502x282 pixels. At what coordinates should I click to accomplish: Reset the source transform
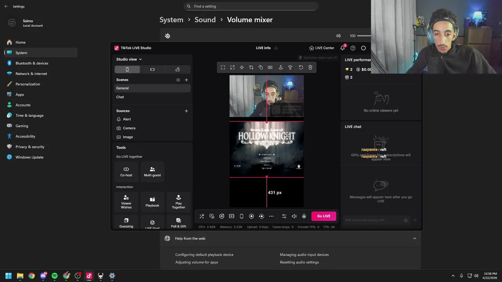tap(301, 67)
